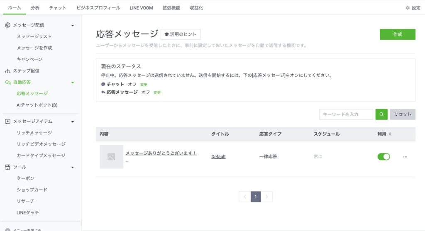425x231 pixels.
Task: Open AIチャットボット(β) in sidebar
Action: (x=37, y=105)
